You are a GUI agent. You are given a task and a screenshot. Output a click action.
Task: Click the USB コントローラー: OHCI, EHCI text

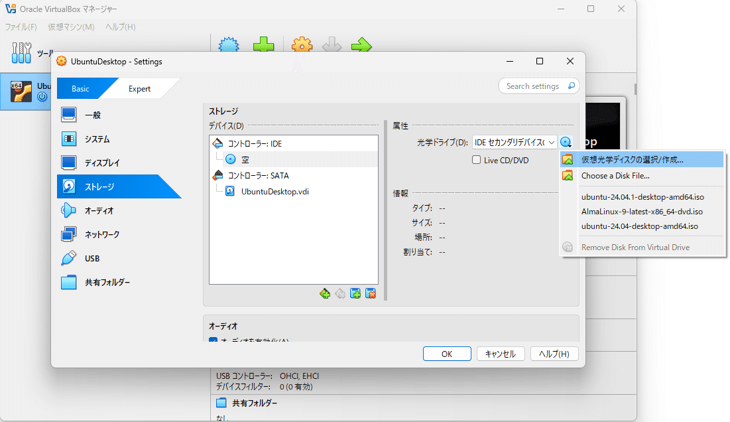click(268, 376)
